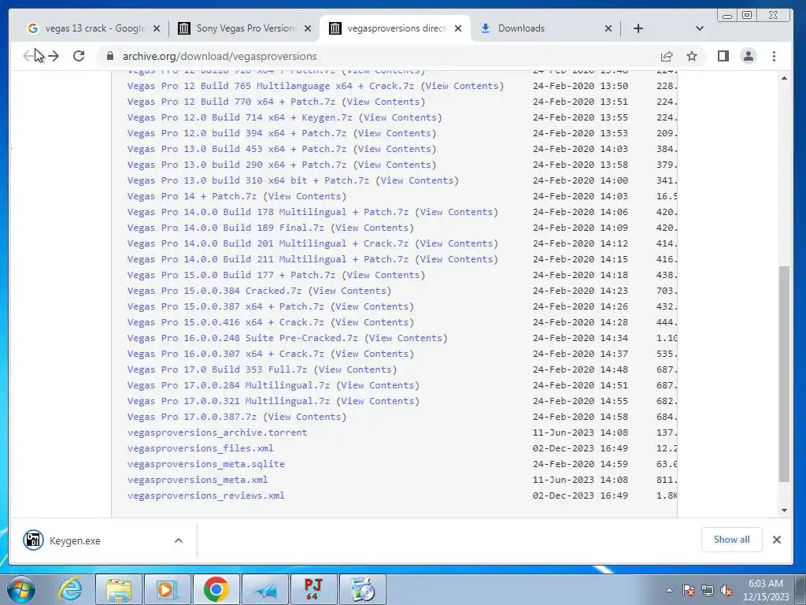This screenshot has width=806, height=605.
Task: Open Windows Media Player from the taskbar
Action: click(x=167, y=589)
